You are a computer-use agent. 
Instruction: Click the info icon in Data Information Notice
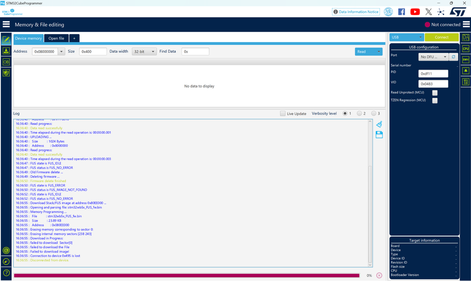[x=336, y=12]
